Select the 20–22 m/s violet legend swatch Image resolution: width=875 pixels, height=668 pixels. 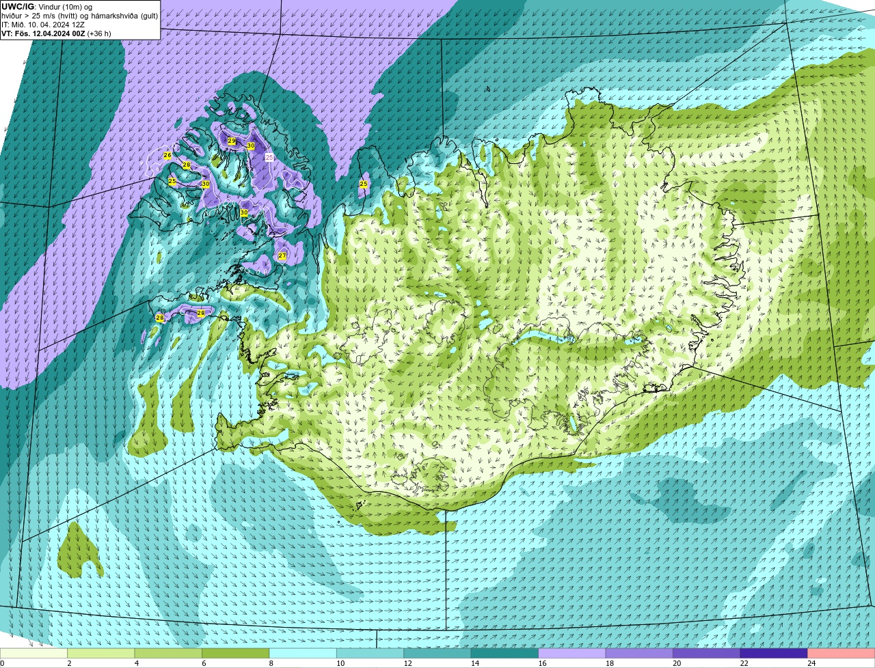706,653
